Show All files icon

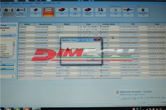[101, 12]
